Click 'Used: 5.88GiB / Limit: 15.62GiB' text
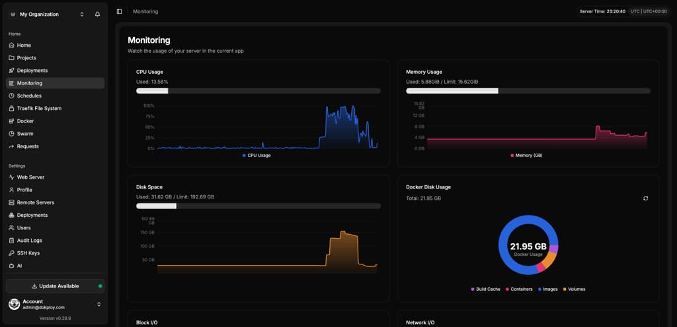 (442, 82)
